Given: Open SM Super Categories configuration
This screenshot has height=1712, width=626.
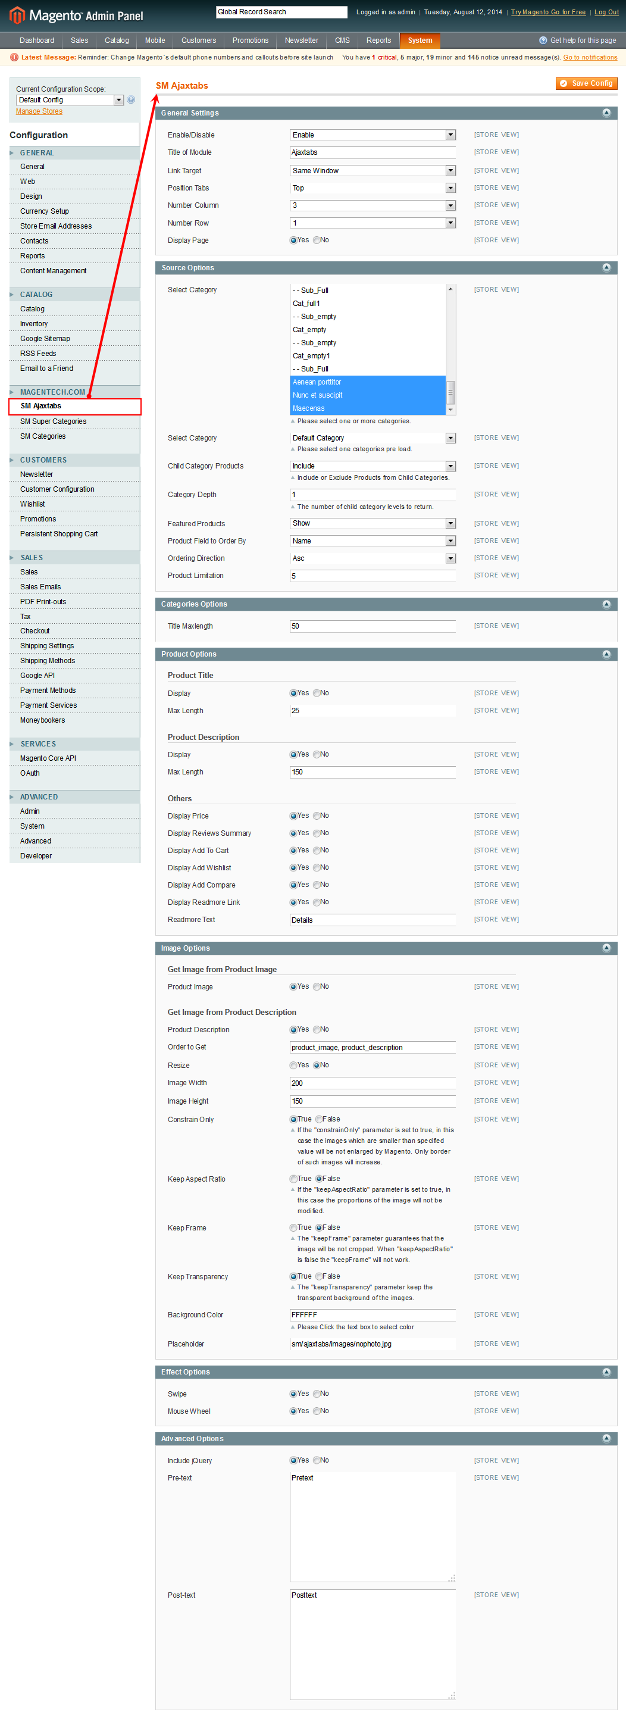Looking at the screenshot, I should (x=53, y=421).
